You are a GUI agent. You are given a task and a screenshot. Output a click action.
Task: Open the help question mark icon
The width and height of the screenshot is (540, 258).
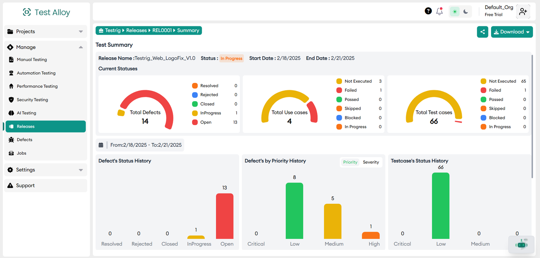coord(428,11)
